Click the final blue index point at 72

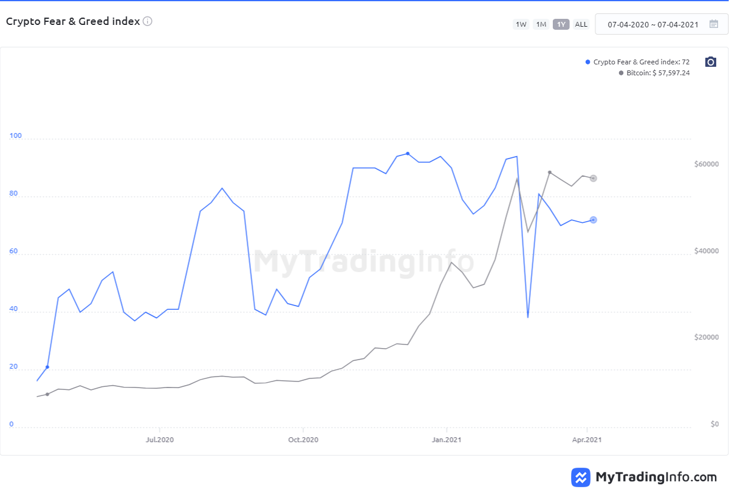click(x=594, y=220)
